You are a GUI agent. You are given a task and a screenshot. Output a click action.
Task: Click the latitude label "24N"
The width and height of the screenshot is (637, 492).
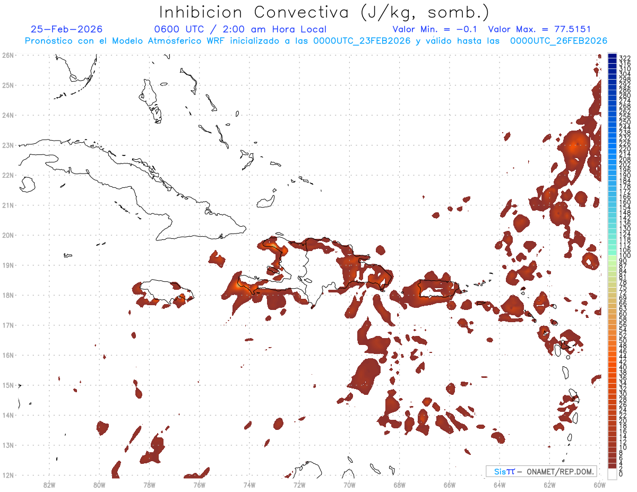click(8, 115)
